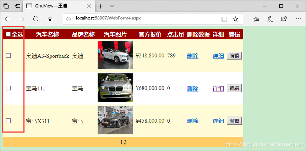
Task: Click the white Audi A3 car image
Action: pos(115,55)
